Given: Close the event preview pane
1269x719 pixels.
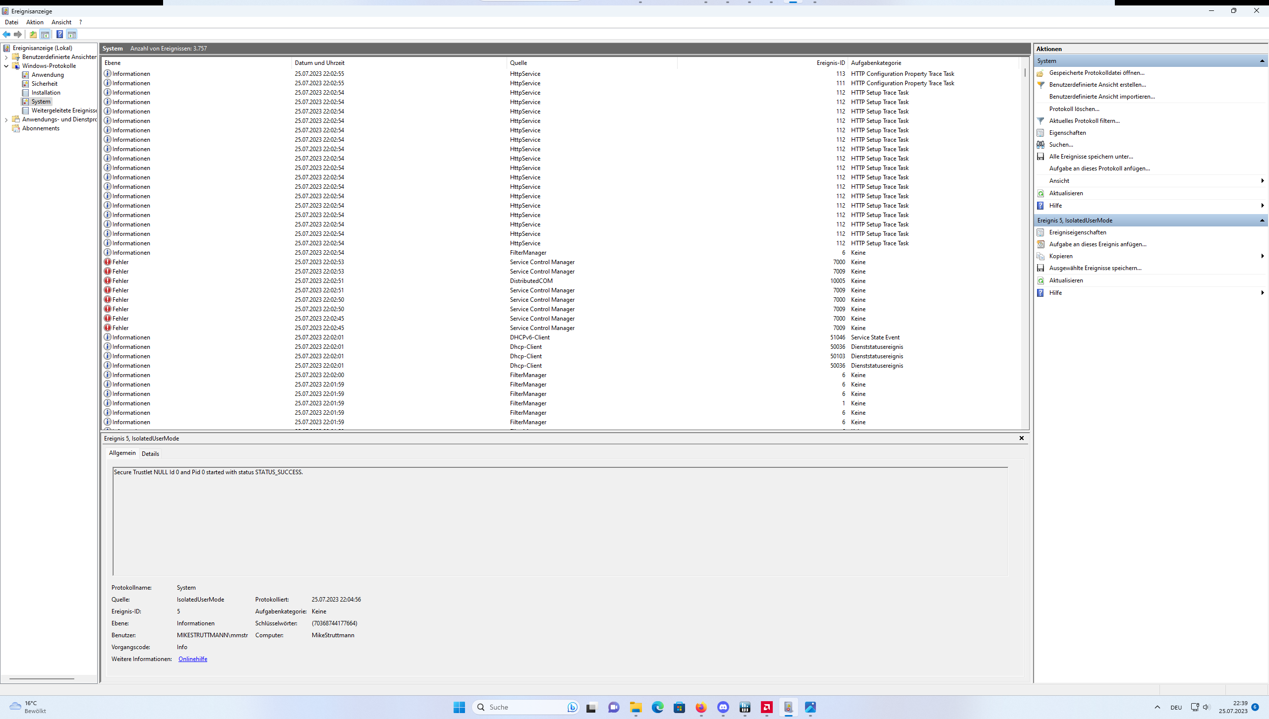Looking at the screenshot, I should [x=1021, y=438].
